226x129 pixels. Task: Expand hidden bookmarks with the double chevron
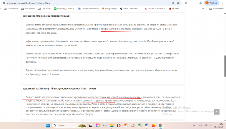click(x=203, y=9)
